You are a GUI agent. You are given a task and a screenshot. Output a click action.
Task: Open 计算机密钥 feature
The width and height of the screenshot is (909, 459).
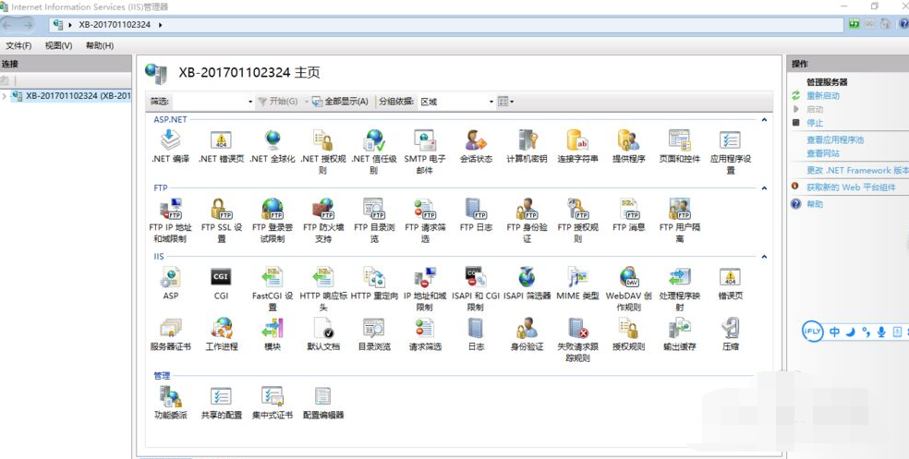[527, 146]
